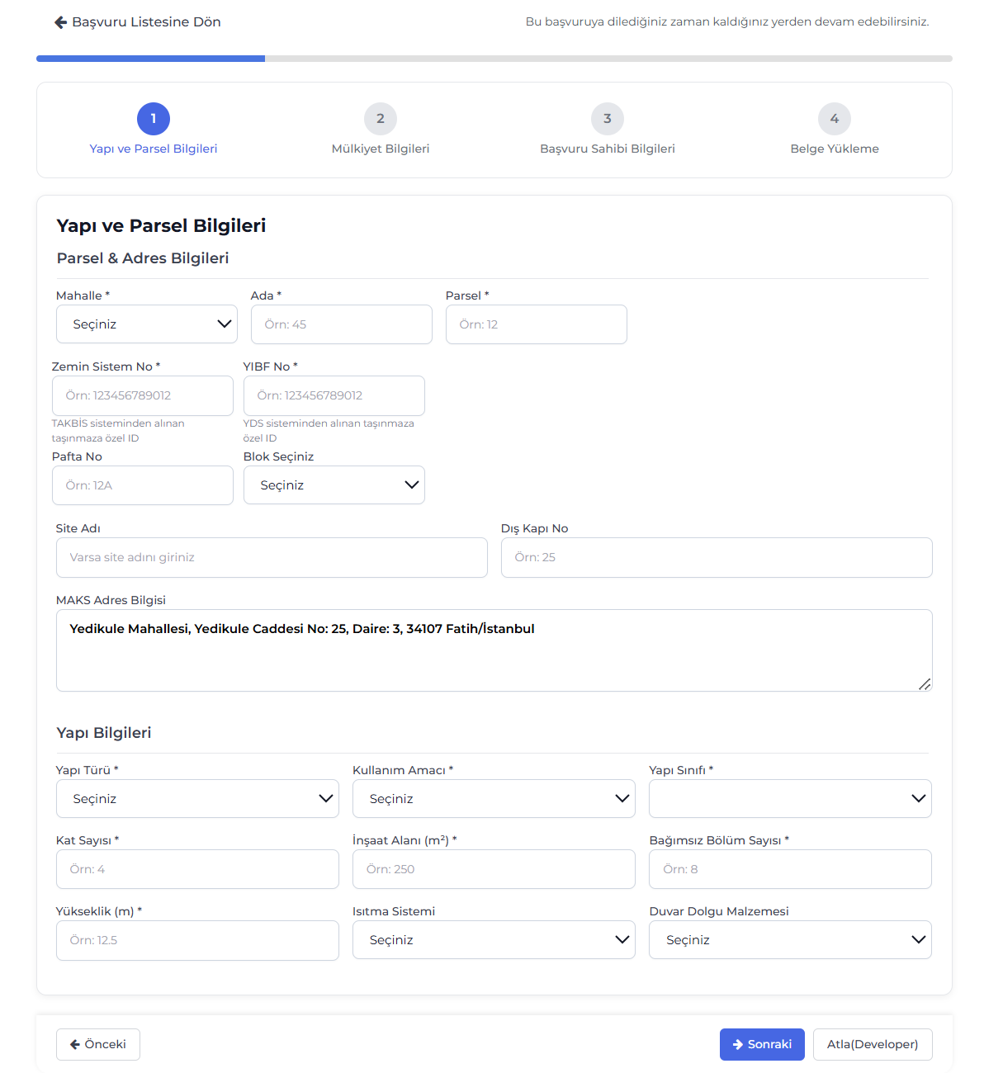Click step 4 circle Belge Yükleme
The height and width of the screenshot is (1073, 984).
point(835,119)
